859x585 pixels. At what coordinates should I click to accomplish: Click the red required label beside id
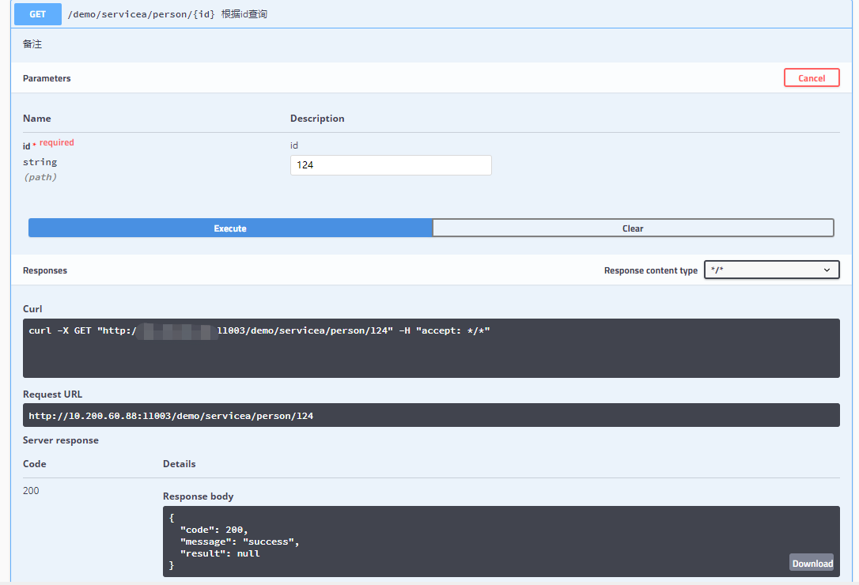(x=56, y=142)
